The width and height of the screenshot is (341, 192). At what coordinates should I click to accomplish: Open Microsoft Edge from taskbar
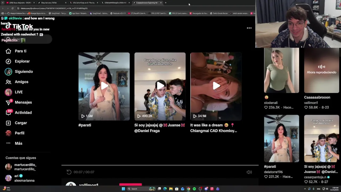tap(165, 189)
